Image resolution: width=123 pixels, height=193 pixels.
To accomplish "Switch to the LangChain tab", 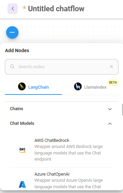I will point(33,87).
